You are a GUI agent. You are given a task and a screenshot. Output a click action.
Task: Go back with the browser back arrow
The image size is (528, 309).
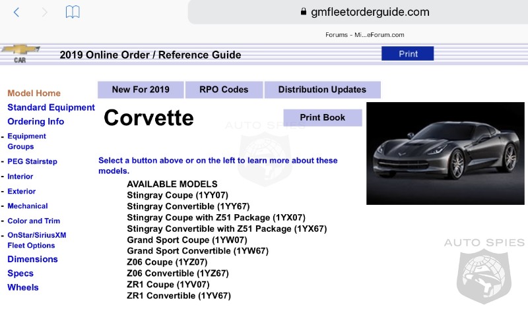click(x=16, y=13)
